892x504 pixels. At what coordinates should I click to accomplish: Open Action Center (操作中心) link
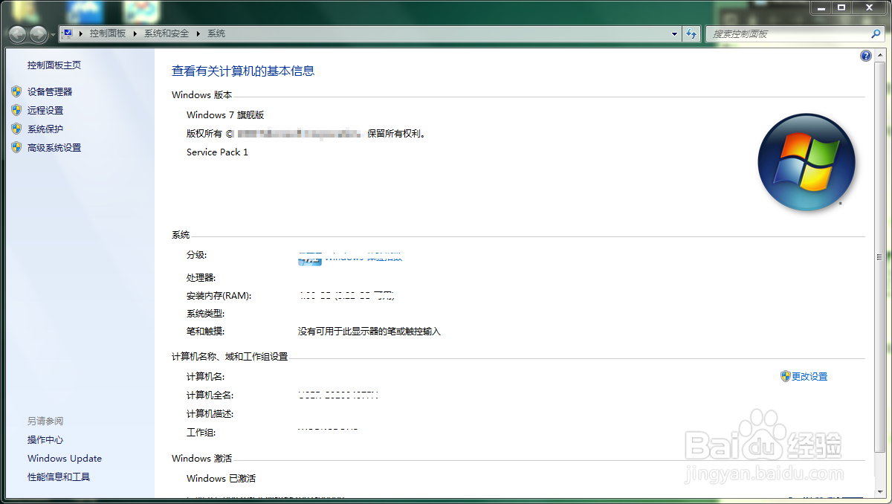coord(45,439)
